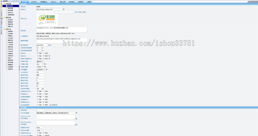Select 开启 for homepage html generation

point(38,133)
